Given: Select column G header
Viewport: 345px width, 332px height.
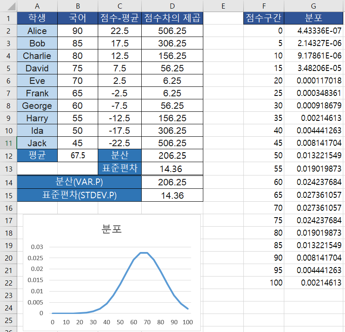Looking at the screenshot, I should tap(314, 6).
